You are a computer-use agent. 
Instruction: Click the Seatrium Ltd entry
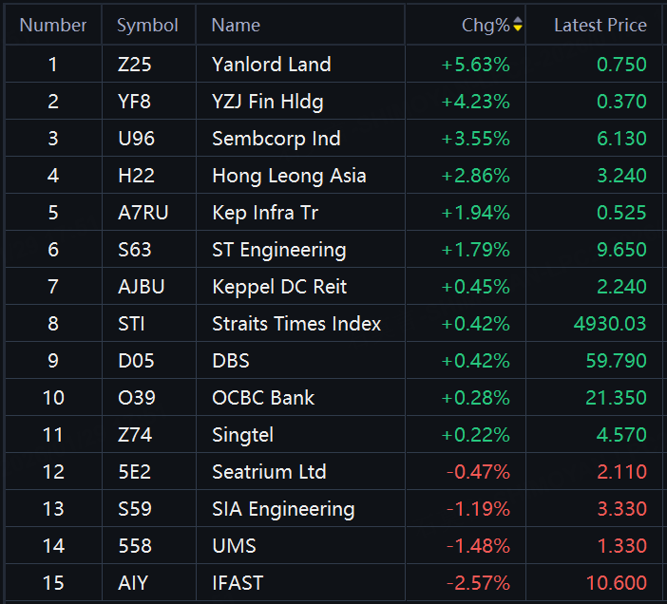click(269, 472)
